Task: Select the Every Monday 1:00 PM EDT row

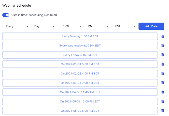Action: click(x=80, y=36)
